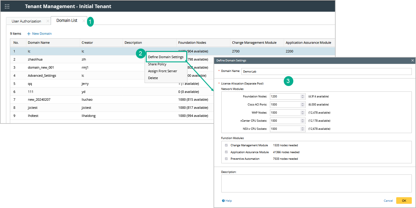Adjust the Cisco ACI Ports spinner arrows
This screenshot has width=416, height=208.
[303, 105]
